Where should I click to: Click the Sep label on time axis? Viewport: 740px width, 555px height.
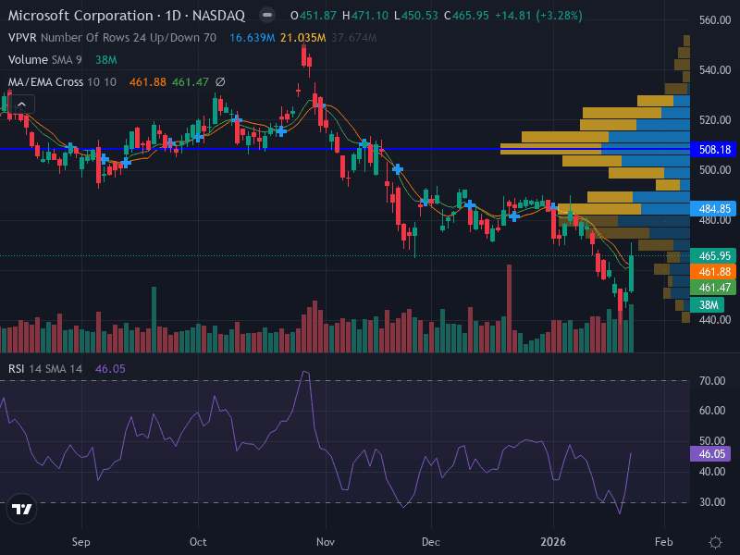(81, 542)
